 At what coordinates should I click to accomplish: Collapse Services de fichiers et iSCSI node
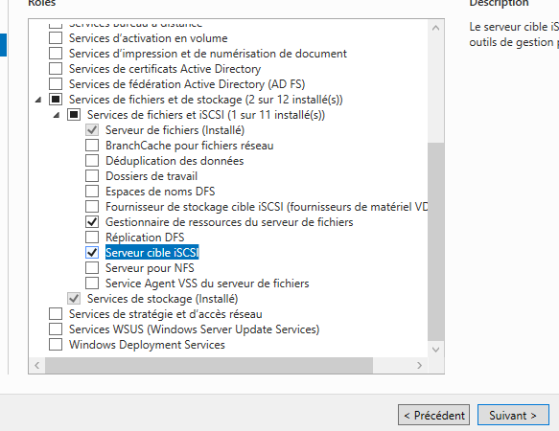pos(57,115)
